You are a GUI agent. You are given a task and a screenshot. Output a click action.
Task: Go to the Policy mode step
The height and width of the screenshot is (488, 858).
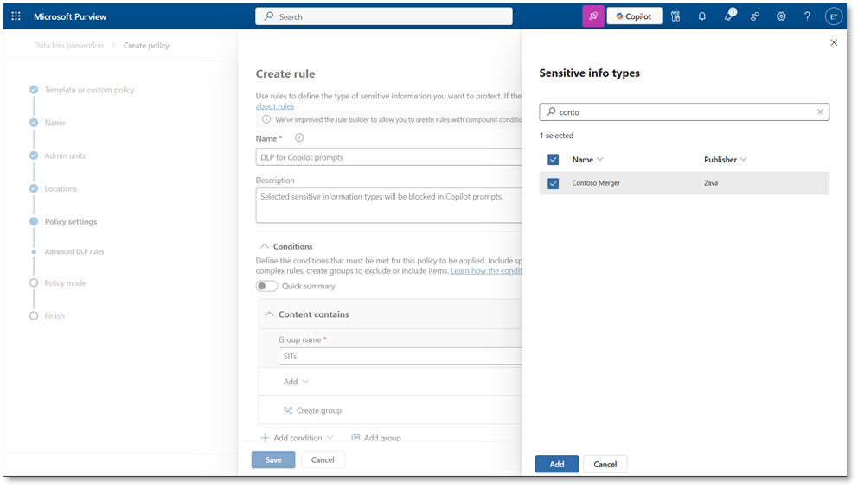pos(65,283)
